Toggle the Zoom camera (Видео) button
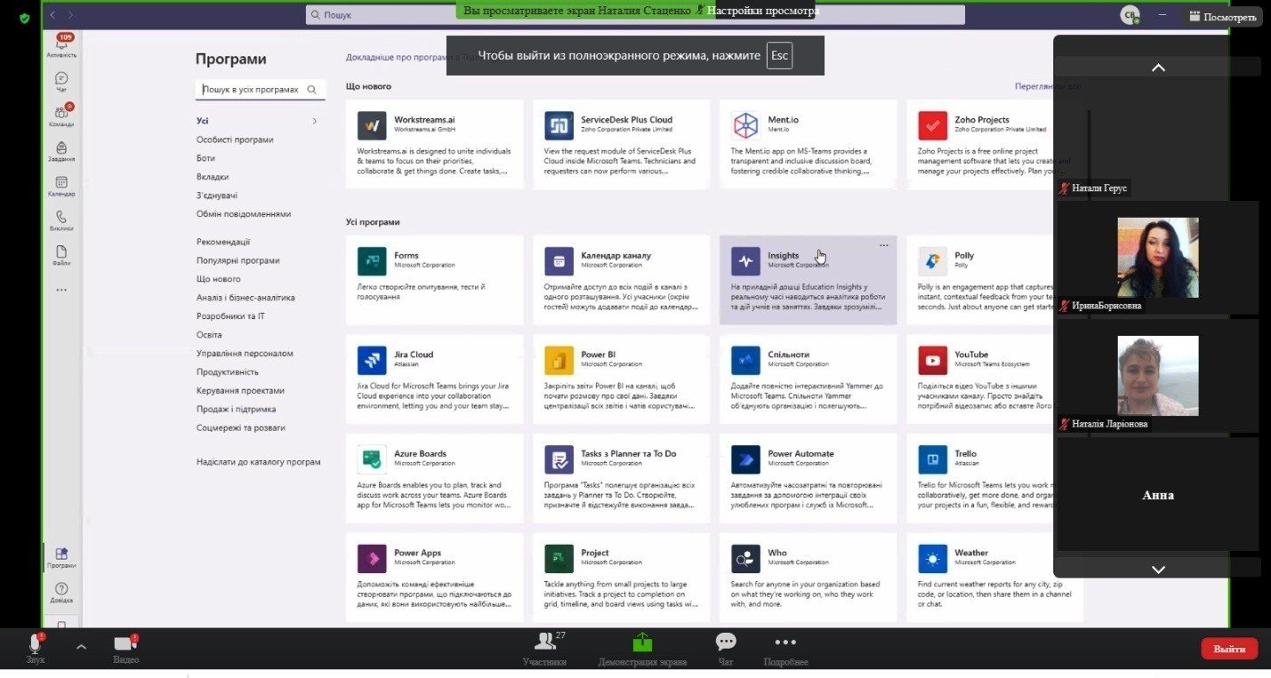This screenshot has width=1271, height=678. point(125,648)
